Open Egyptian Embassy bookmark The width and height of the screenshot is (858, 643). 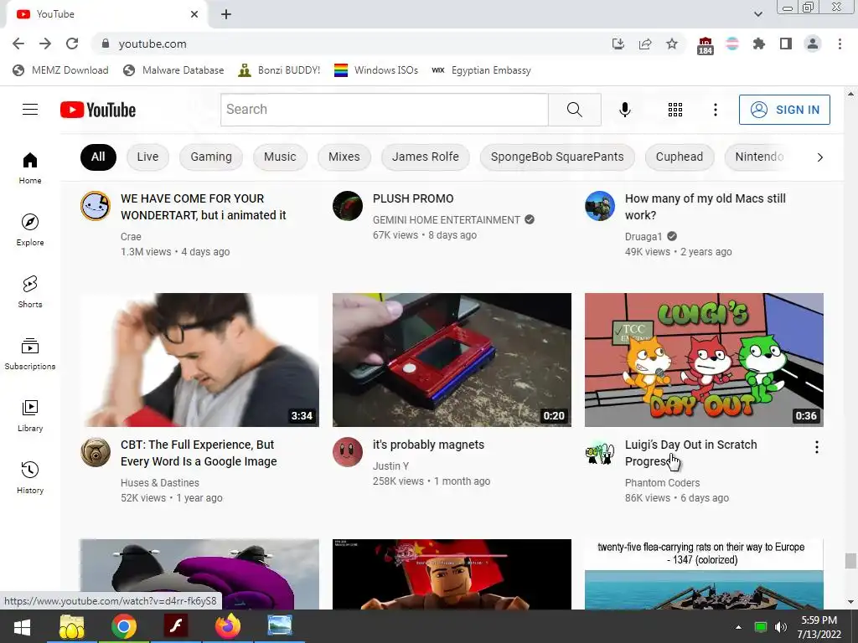[x=482, y=70]
